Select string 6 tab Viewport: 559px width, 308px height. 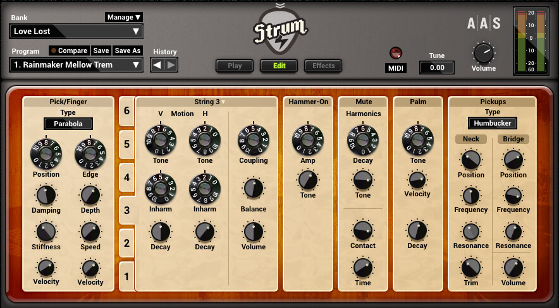point(126,110)
